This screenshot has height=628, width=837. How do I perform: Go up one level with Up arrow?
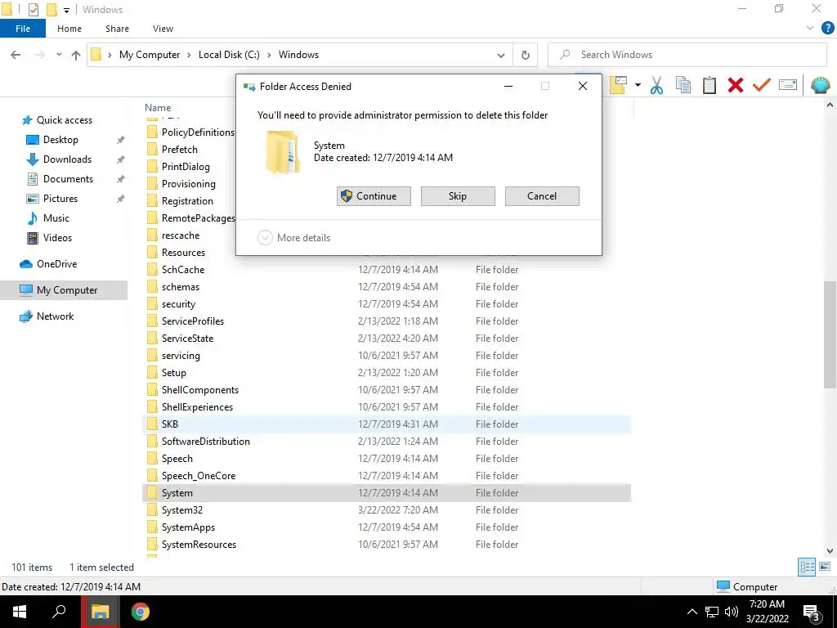pos(76,55)
